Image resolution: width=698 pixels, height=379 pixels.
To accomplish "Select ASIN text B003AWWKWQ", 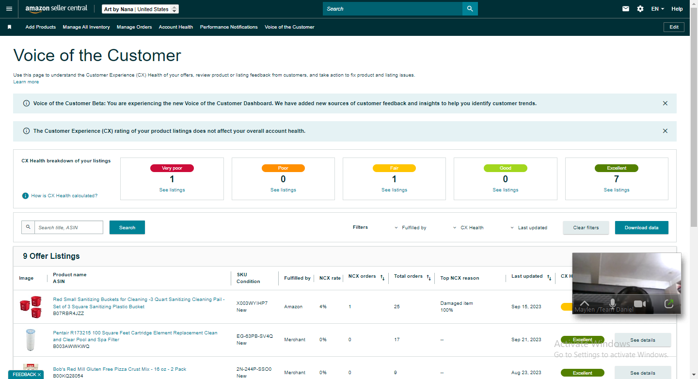I will [71, 347].
